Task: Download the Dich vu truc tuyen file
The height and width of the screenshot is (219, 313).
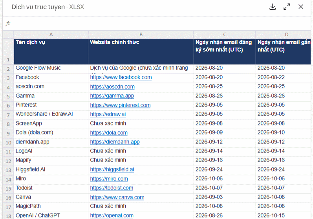Action: click(273, 7)
